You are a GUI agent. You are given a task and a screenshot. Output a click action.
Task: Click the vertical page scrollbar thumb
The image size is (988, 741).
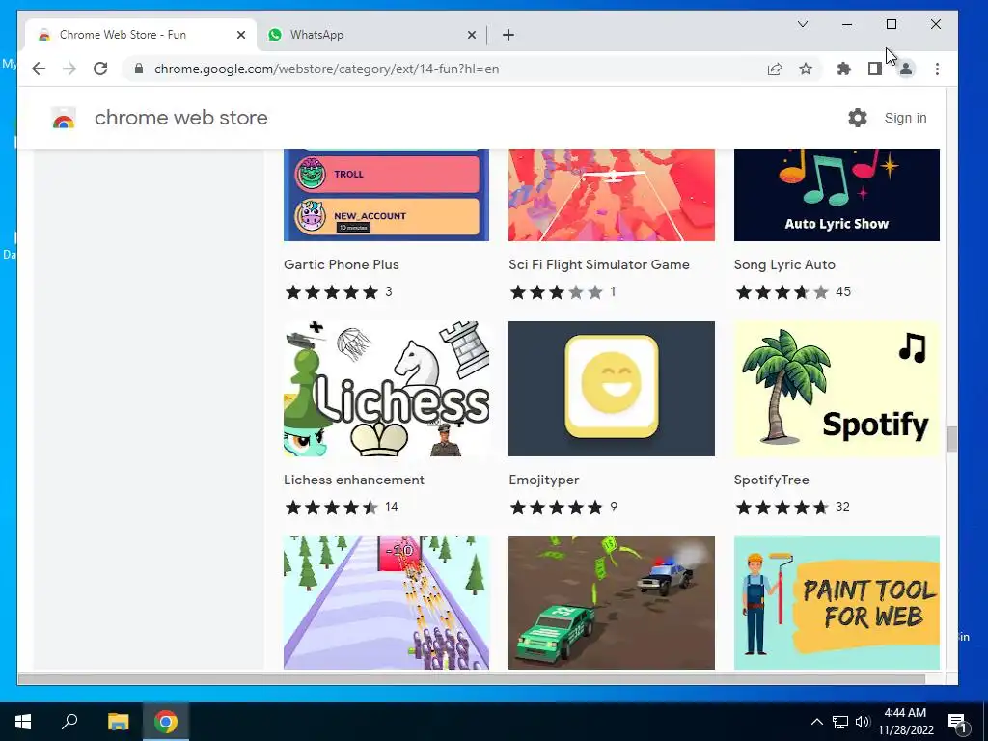coord(951,439)
